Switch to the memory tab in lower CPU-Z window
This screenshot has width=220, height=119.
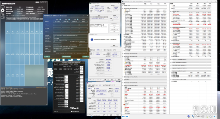point(97,85)
